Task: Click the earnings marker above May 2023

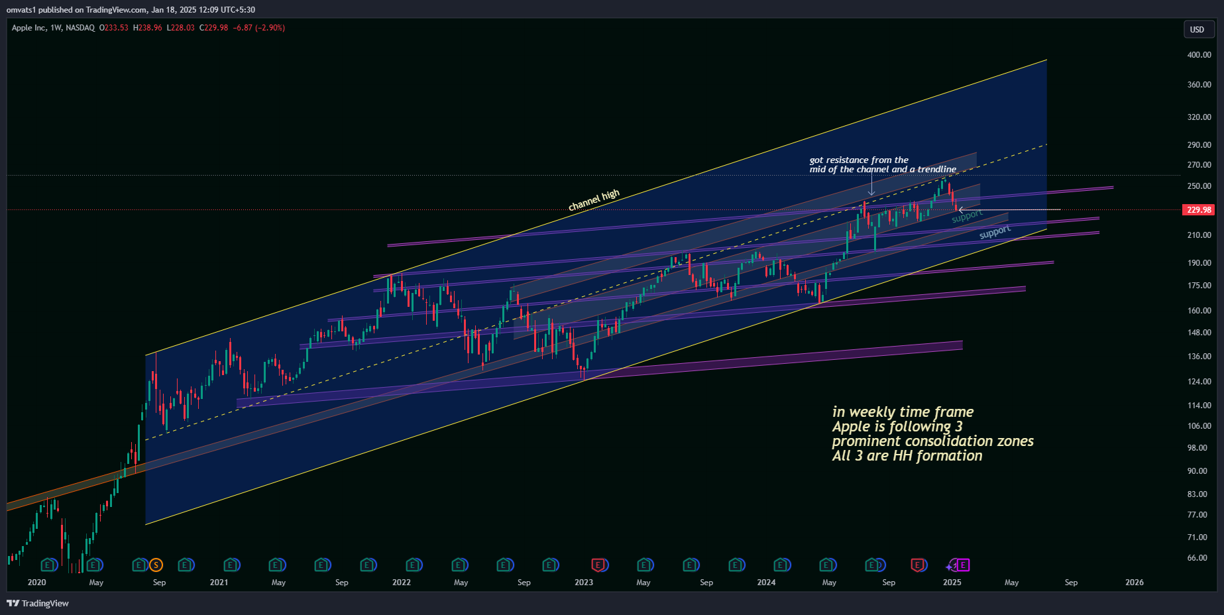Action: (x=644, y=565)
